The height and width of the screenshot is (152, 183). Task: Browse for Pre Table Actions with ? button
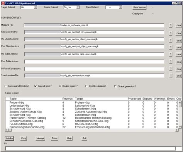click(171, 55)
